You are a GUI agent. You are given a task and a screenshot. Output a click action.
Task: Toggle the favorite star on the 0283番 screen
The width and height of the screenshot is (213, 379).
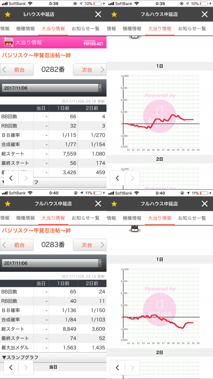[8, 203]
